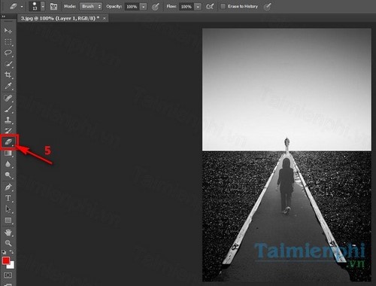376x286 pixels.
Task: Click the red foreground color swatch
Action: click(6, 260)
